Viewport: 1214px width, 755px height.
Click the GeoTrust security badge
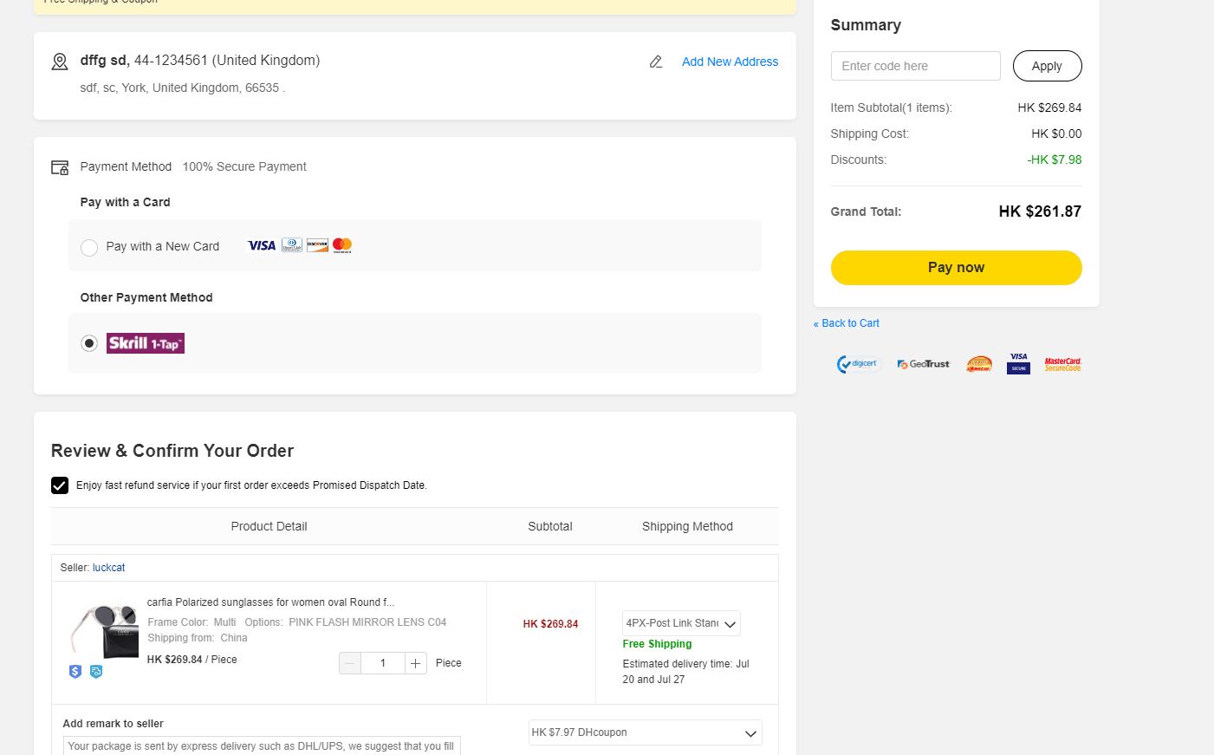coord(924,365)
